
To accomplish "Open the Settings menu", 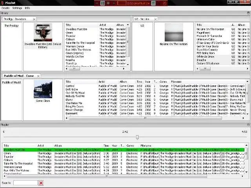I will point(17,8).
